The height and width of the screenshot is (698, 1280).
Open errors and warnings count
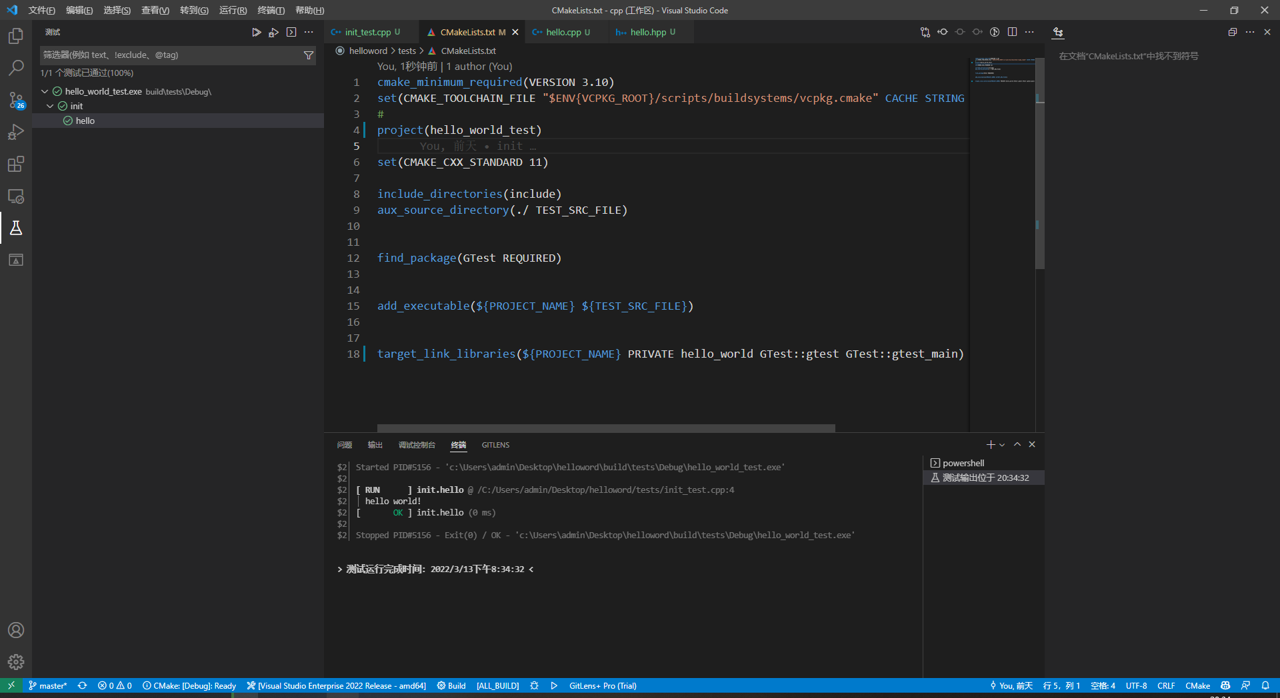[115, 685]
